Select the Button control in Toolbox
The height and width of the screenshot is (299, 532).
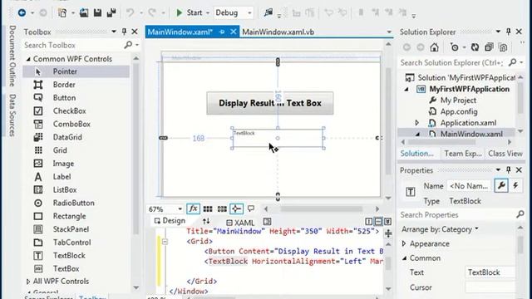click(x=76, y=98)
